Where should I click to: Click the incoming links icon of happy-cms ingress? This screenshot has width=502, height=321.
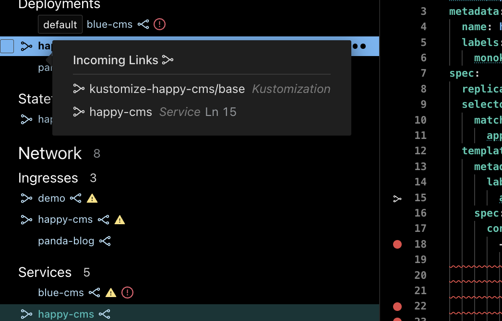pyautogui.click(x=26, y=219)
